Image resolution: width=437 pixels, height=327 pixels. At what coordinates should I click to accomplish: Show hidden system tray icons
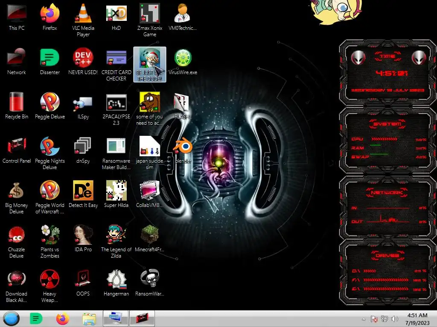click(364, 319)
